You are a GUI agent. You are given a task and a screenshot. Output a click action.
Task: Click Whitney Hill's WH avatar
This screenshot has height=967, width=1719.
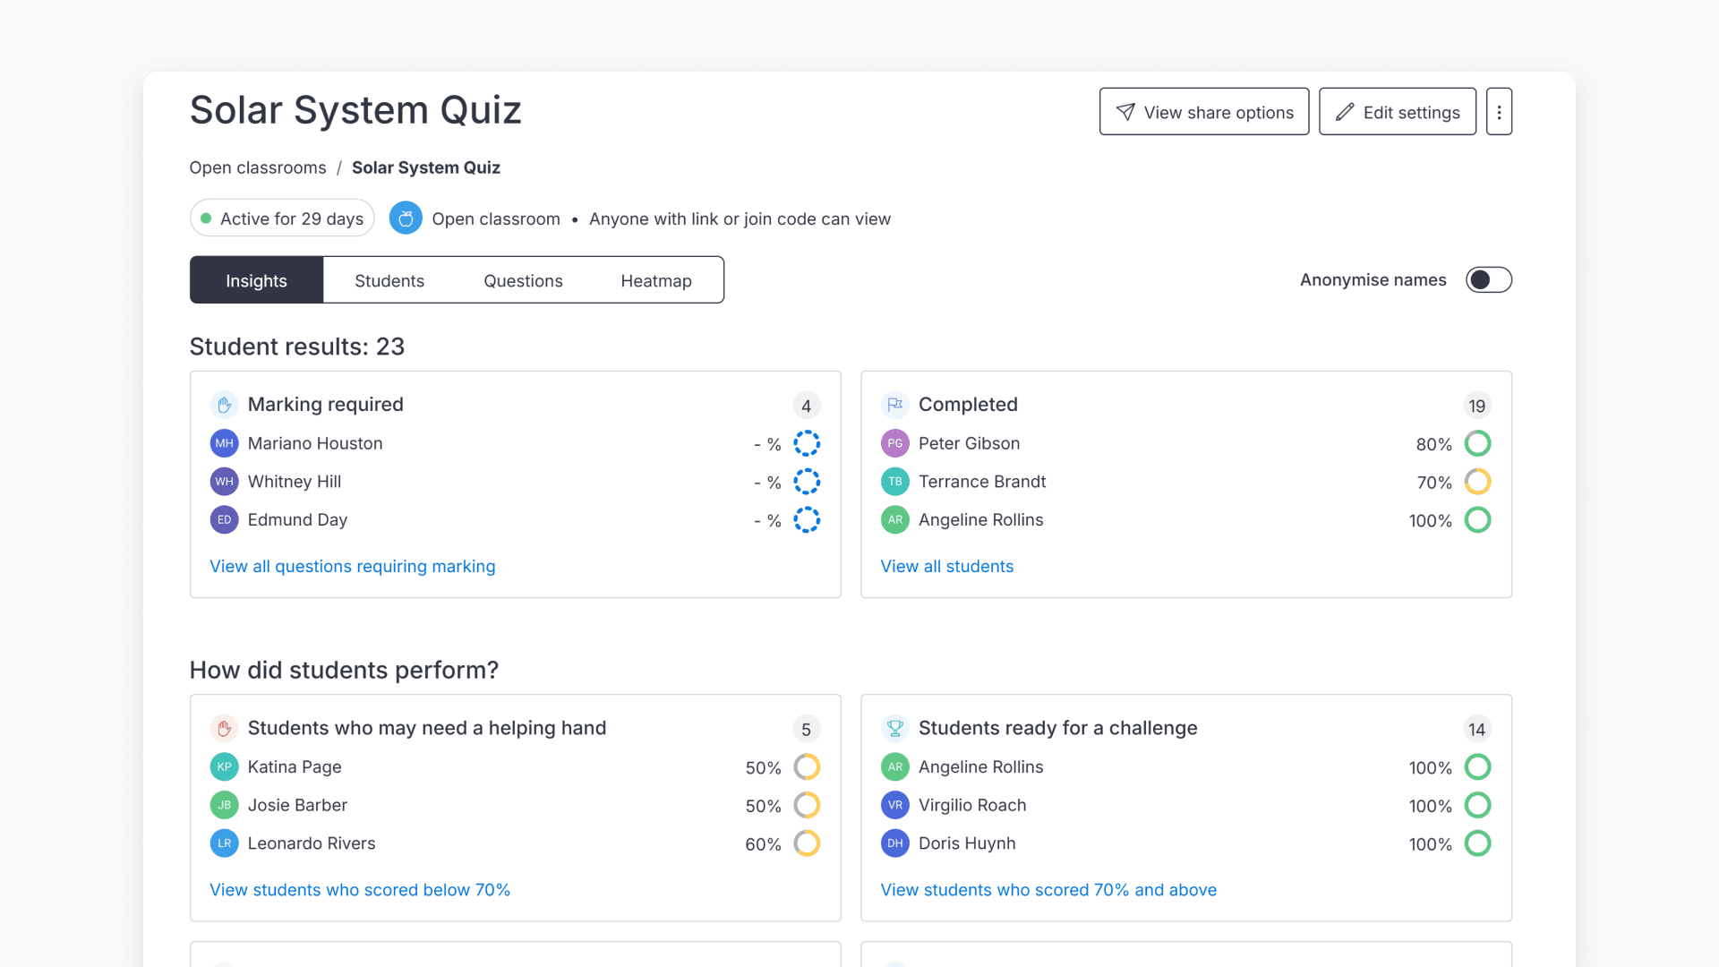[x=224, y=482]
